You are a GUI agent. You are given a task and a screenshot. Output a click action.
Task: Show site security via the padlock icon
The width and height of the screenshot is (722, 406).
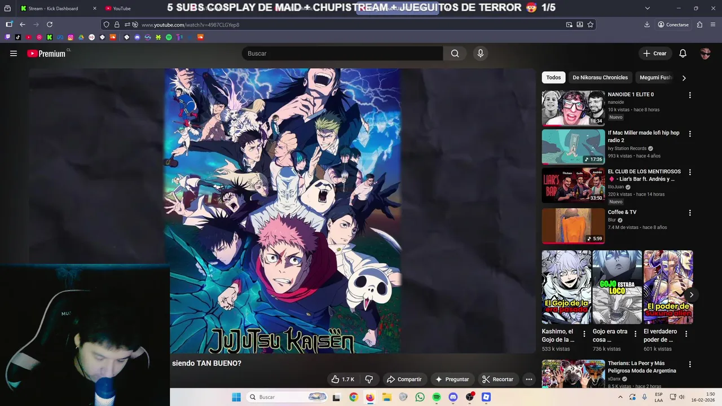pyautogui.click(x=117, y=25)
